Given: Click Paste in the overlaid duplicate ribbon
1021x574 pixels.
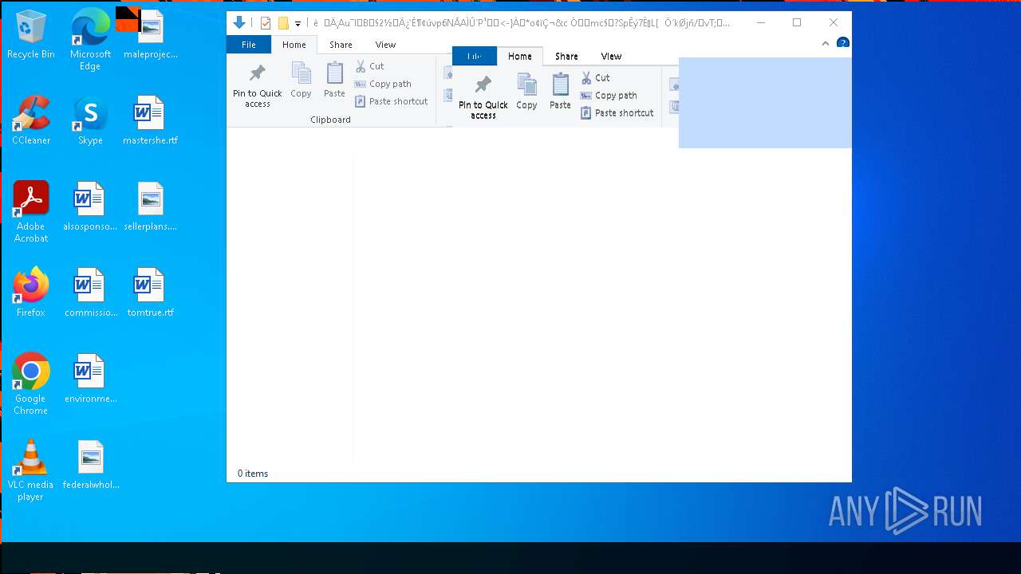Looking at the screenshot, I should pyautogui.click(x=560, y=92).
